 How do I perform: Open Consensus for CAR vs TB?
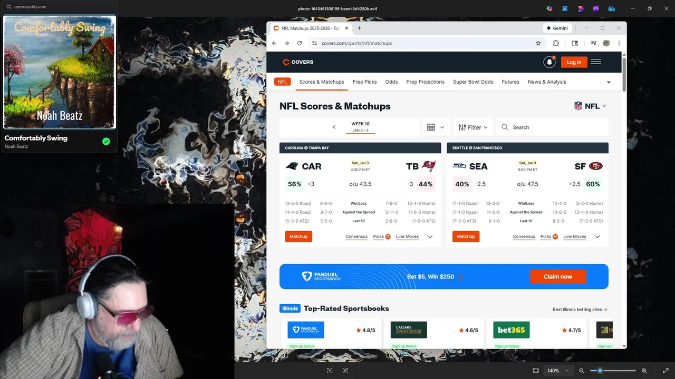pyautogui.click(x=356, y=236)
